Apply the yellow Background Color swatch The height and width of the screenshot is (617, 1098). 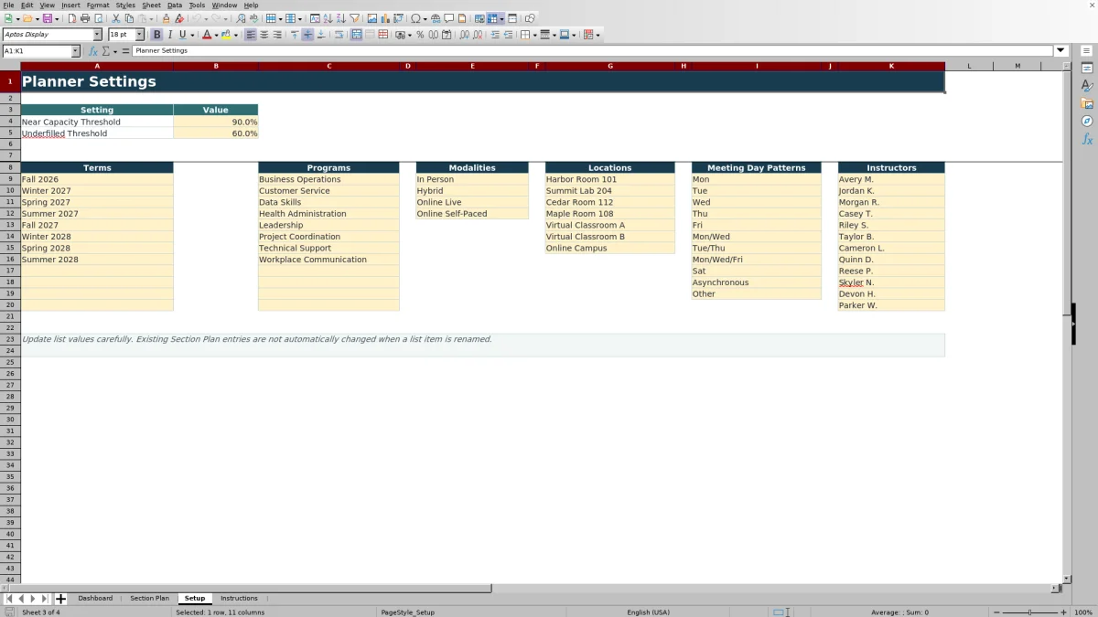[x=225, y=35]
